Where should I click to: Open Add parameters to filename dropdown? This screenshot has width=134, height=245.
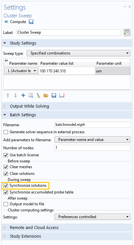tap(92, 140)
